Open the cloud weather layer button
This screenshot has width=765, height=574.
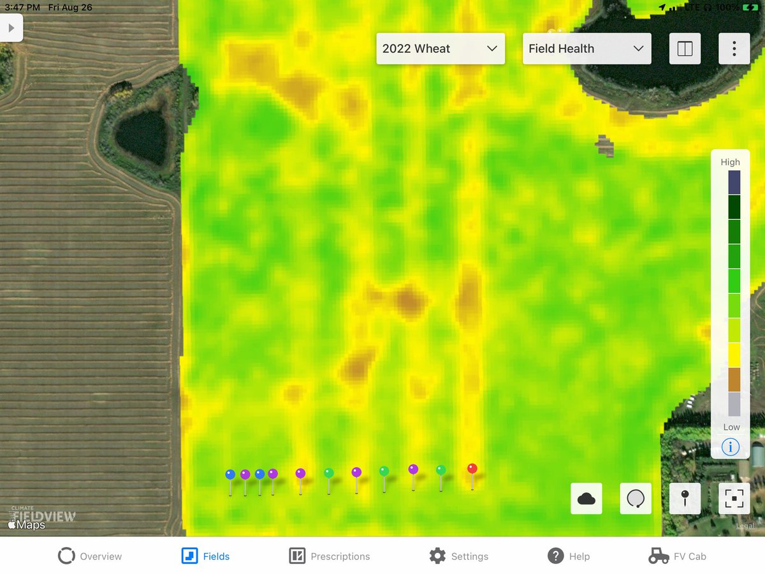point(586,499)
